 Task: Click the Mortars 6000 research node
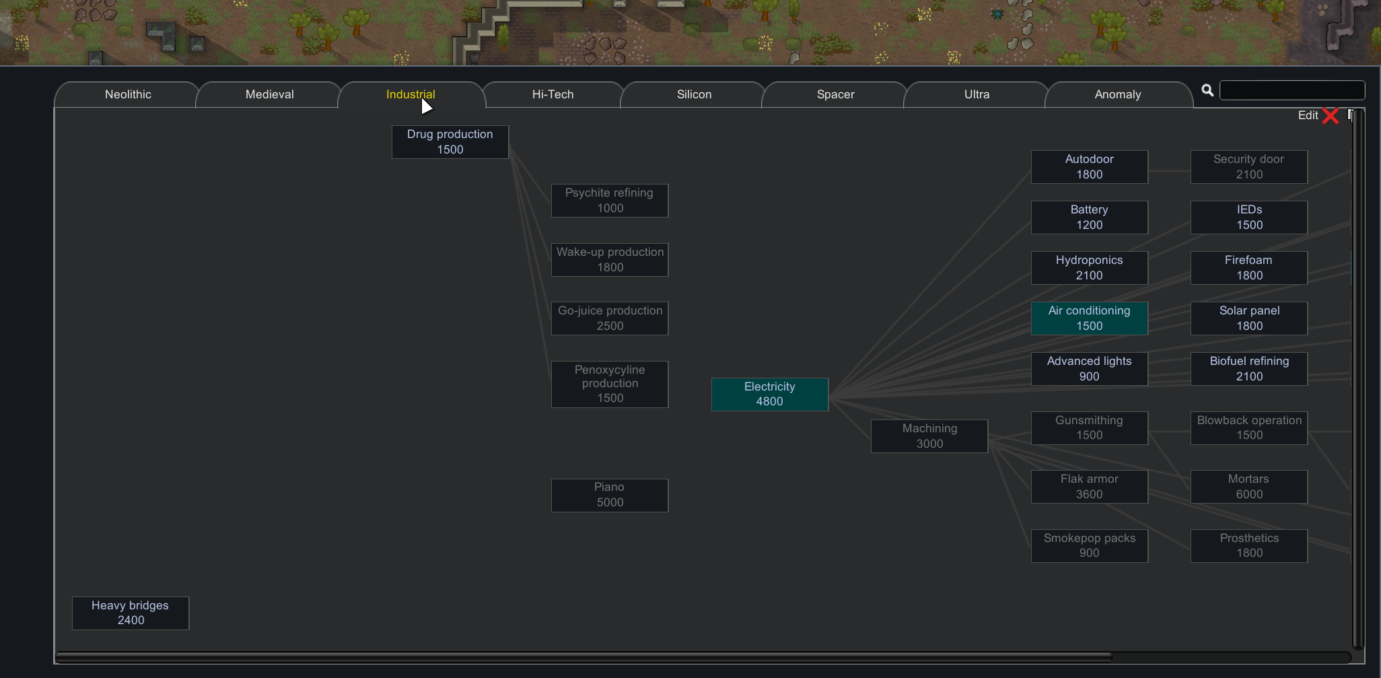point(1249,487)
